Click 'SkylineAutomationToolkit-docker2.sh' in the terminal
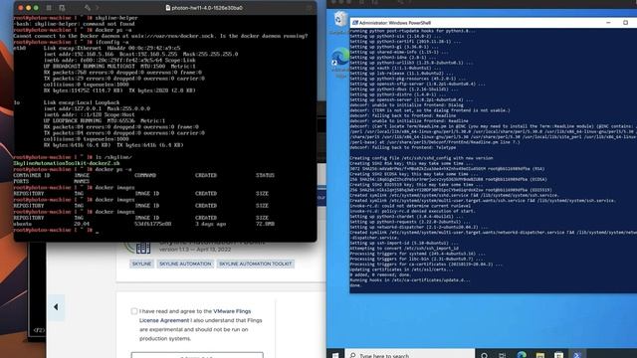The height and width of the screenshot is (358, 637). pyautogui.click(x=67, y=163)
